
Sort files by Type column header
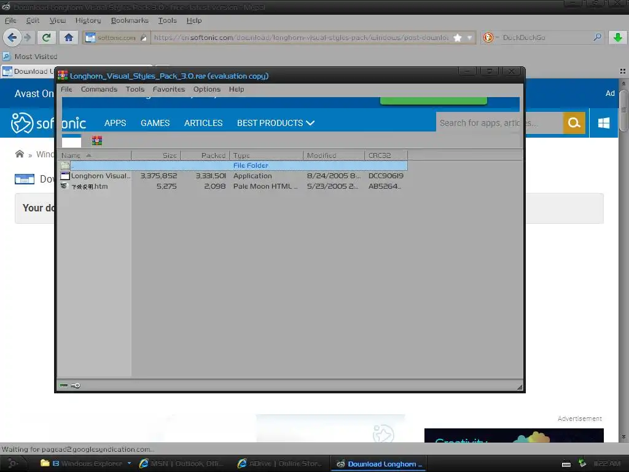tap(267, 155)
